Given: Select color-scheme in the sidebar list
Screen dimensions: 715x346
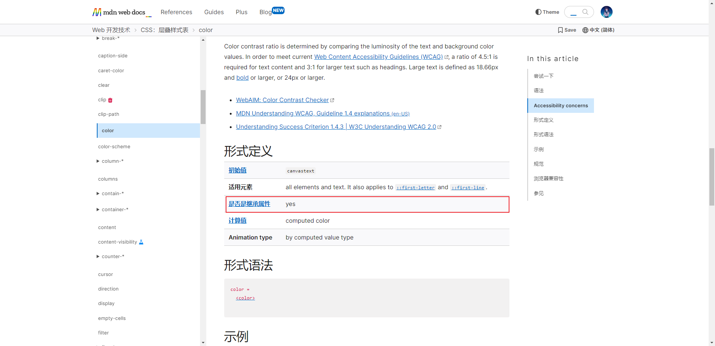Looking at the screenshot, I should pyautogui.click(x=114, y=147).
